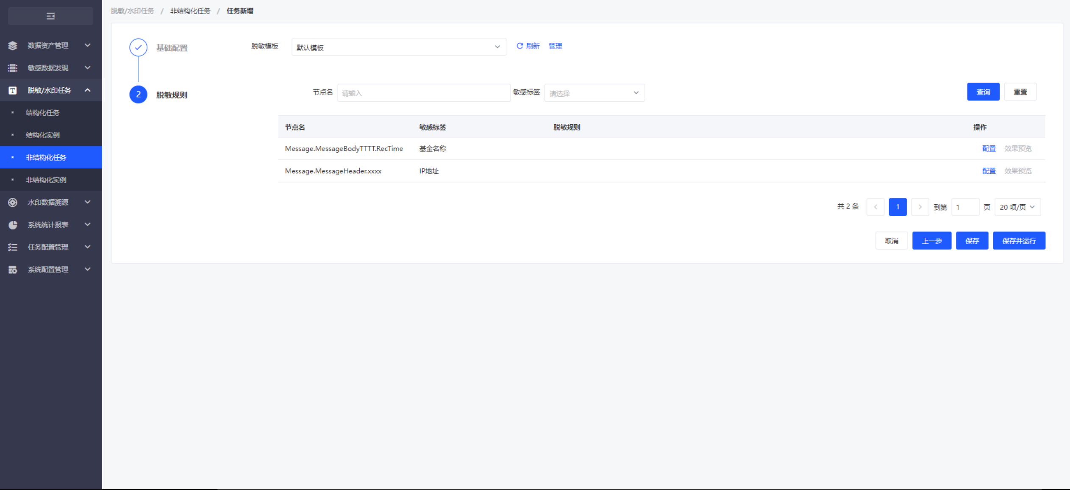Open 结构化任务 in sidebar

(x=51, y=113)
